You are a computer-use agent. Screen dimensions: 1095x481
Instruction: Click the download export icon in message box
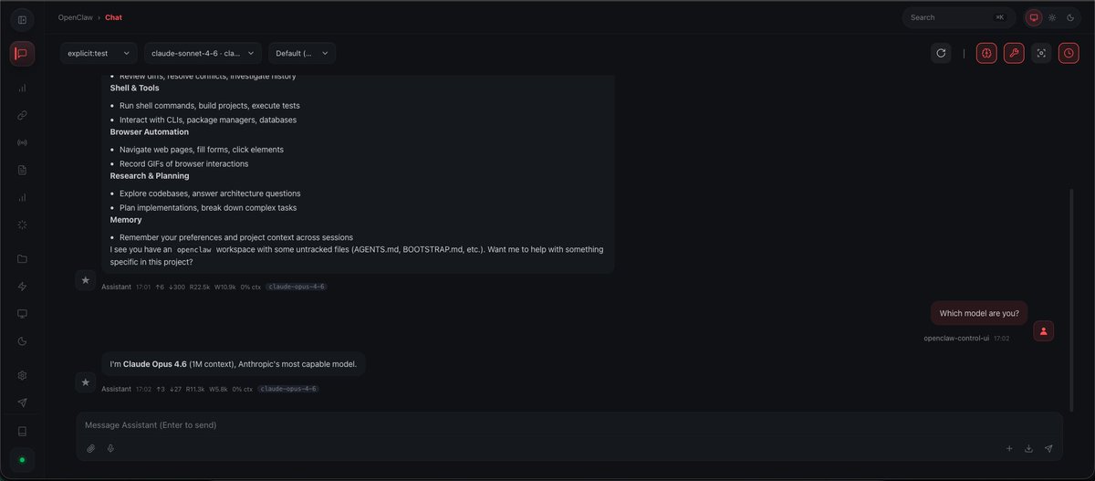coord(1029,448)
